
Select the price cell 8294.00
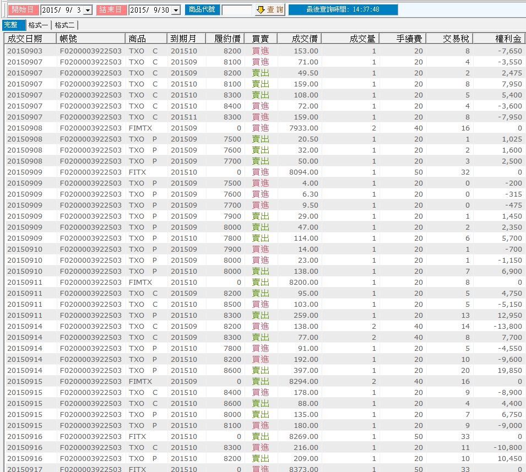303,382
